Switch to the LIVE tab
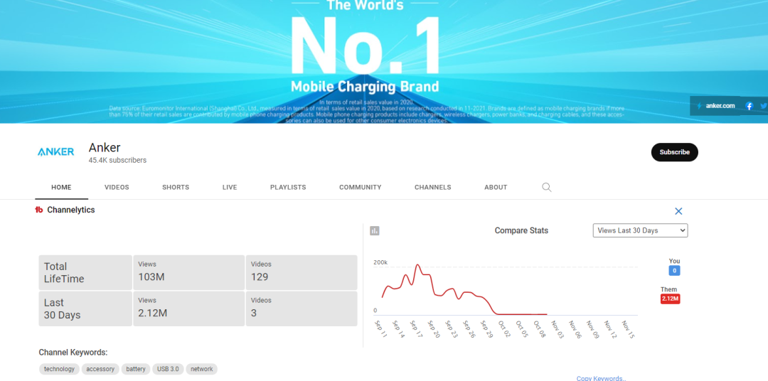The height and width of the screenshot is (381, 768). (x=230, y=187)
